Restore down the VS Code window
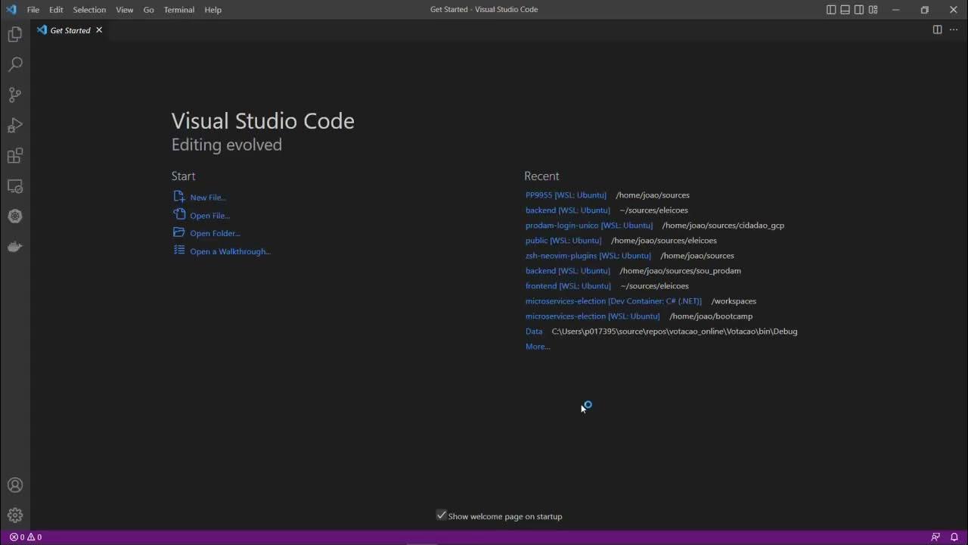Image resolution: width=968 pixels, height=545 pixels. coord(924,10)
